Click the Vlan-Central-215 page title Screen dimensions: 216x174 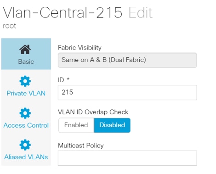(x=63, y=13)
